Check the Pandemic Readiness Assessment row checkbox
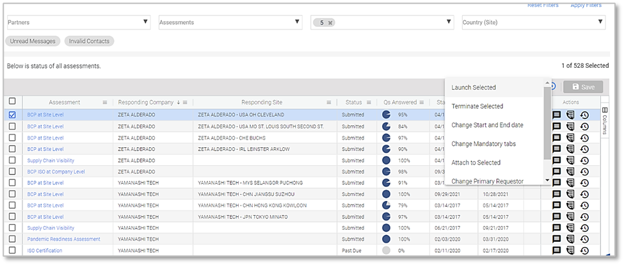This screenshot has height=265, width=624. coord(12,239)
